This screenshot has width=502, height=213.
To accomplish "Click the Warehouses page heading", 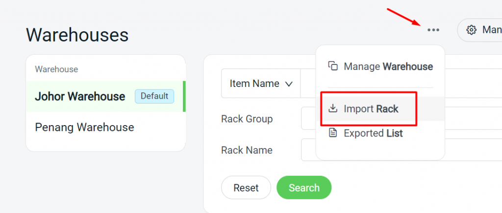I will coord(77,35).
